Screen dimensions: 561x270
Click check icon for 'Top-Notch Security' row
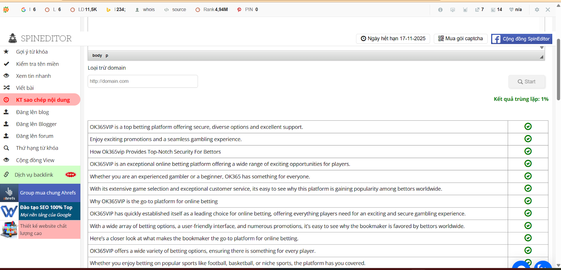click(528, 151)
